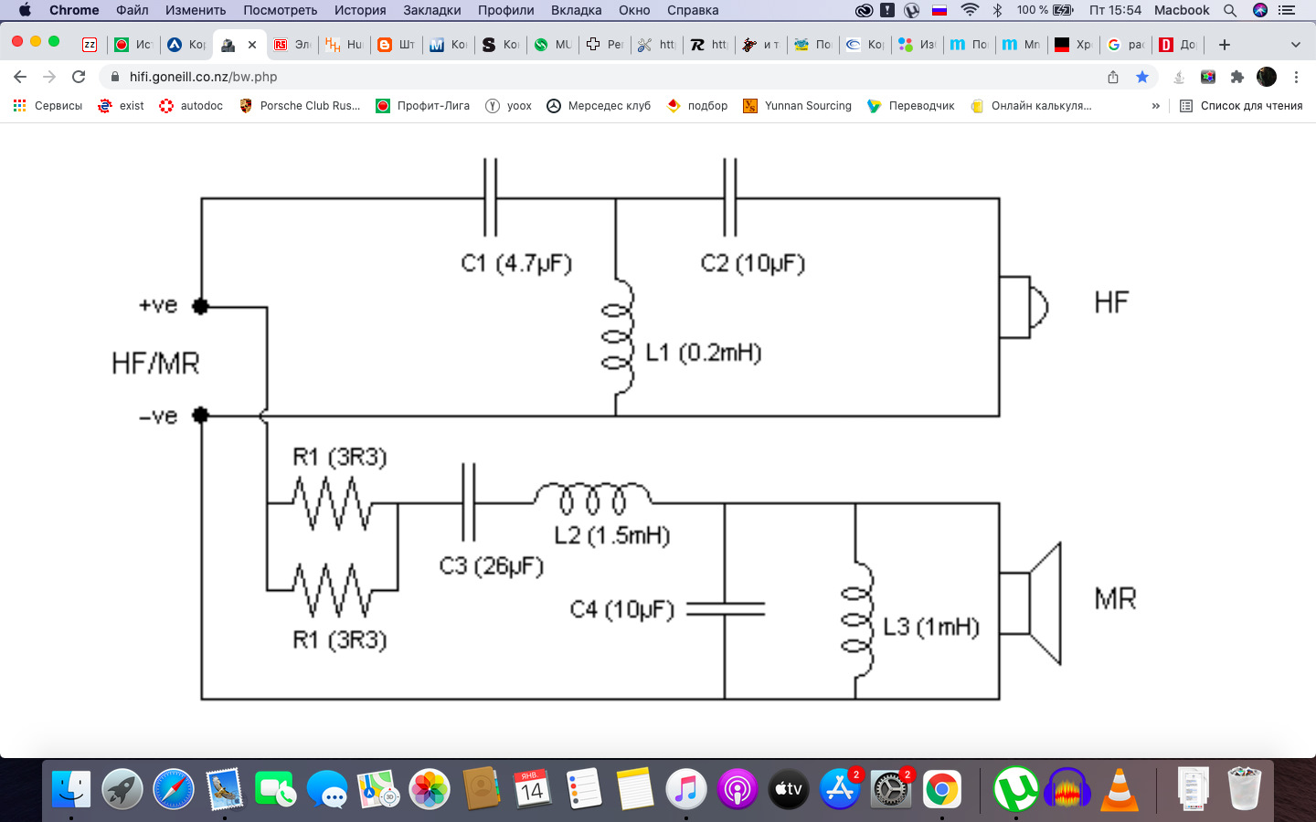Open Spotlight search in menu bar
Image resolution: width=1316 pixels, height=822 pixels.
(x=1230, y=10)
